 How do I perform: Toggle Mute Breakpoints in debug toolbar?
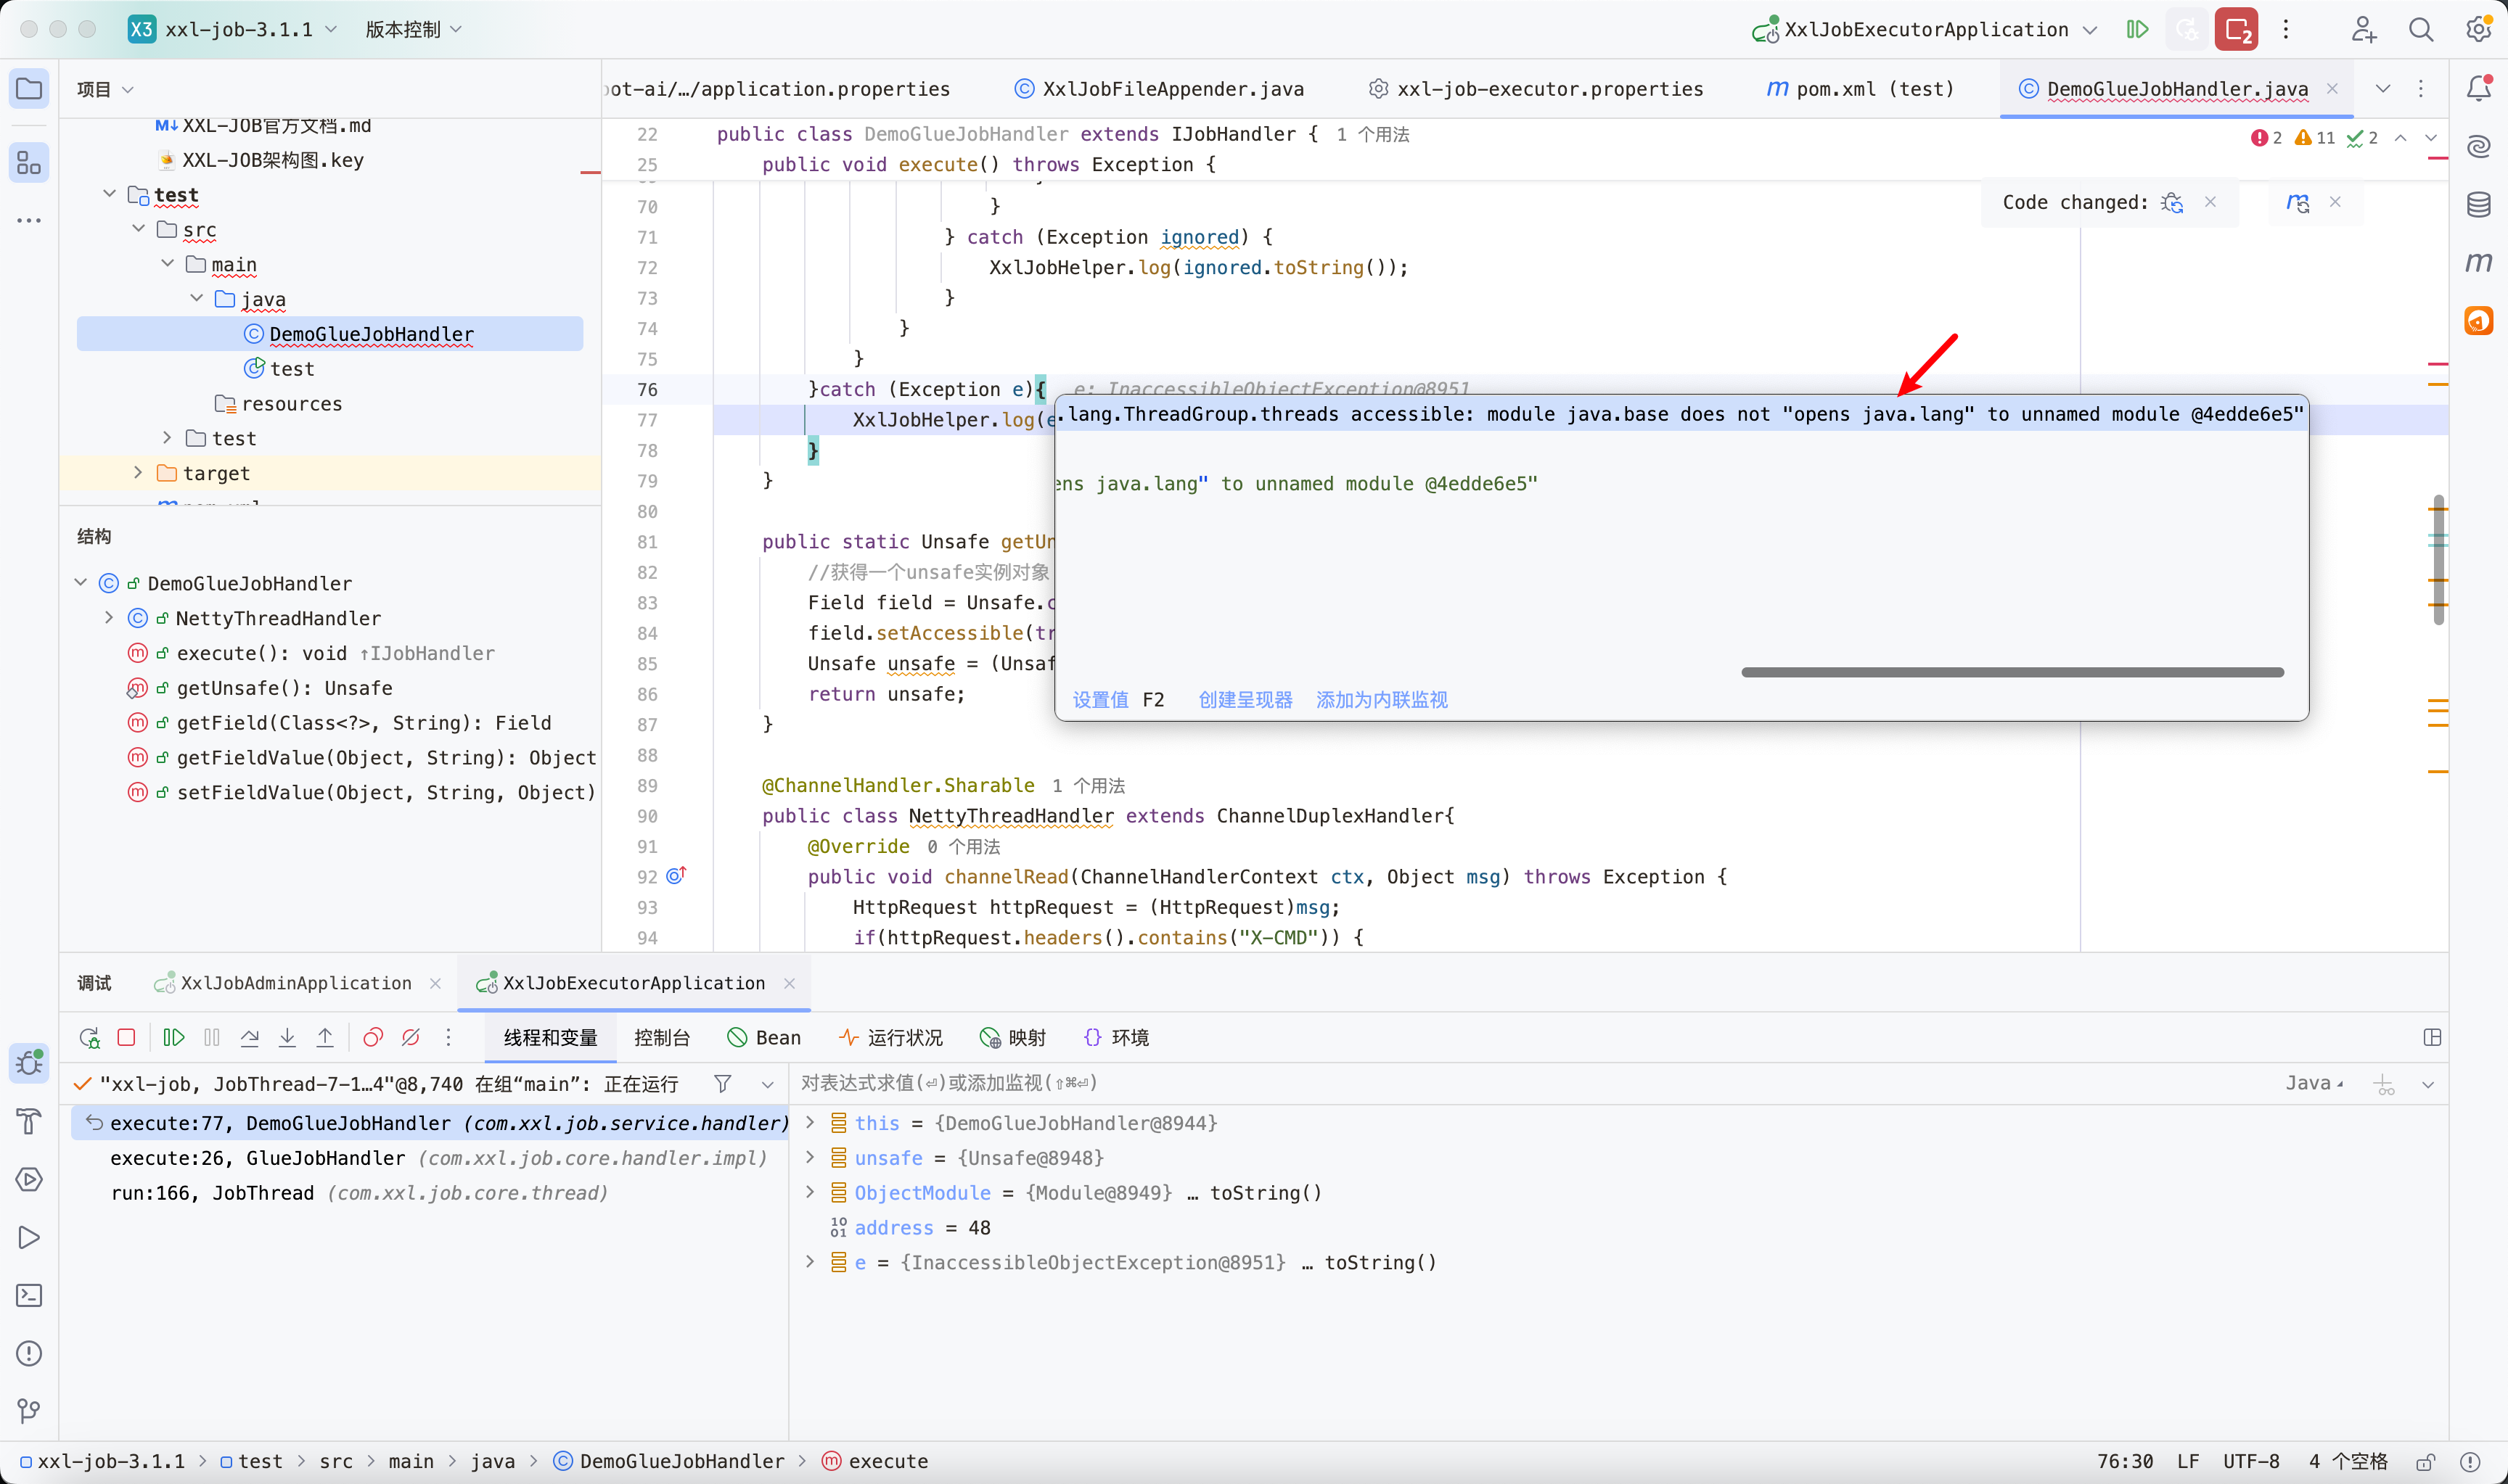pyautogui.click(x=410, y=1037)
